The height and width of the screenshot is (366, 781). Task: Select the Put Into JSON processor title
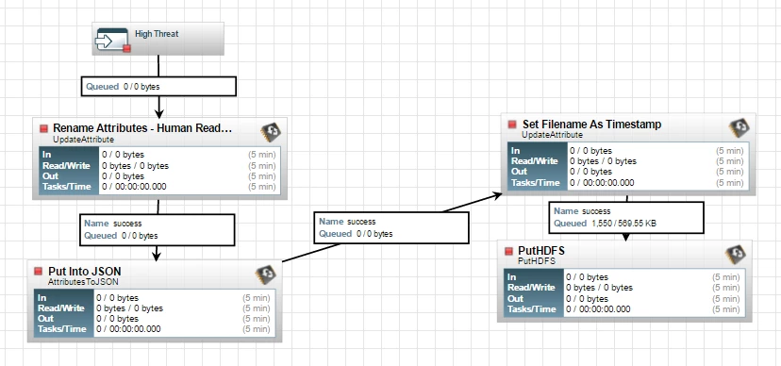pos(84,272)
